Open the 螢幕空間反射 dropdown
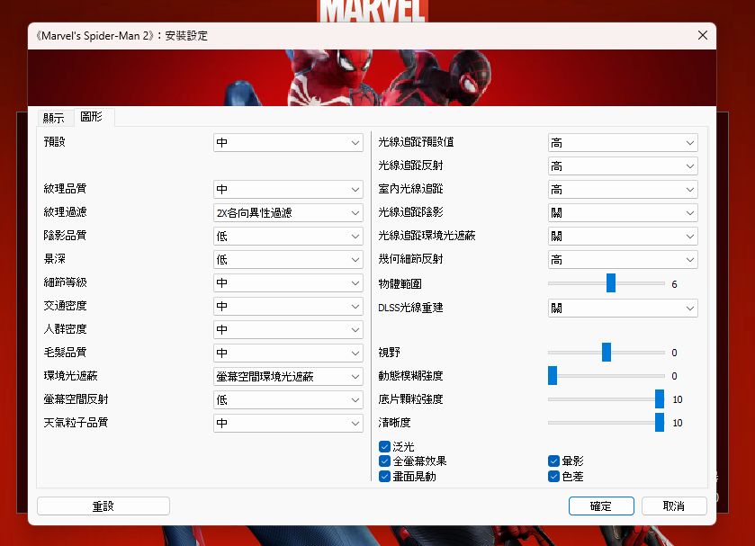This screenshot has width=755, height=546. [288, 399]
